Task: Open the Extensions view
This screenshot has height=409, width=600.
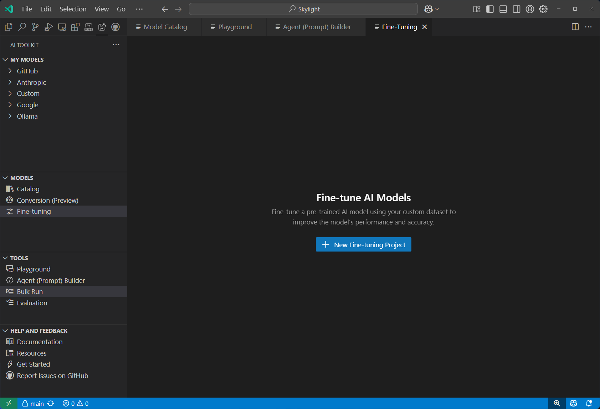Action: point(75,27)
